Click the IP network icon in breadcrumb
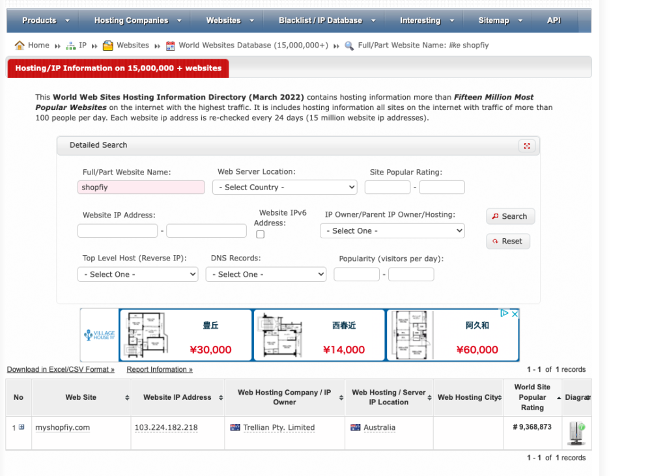The height and width of the screenshot is (476, 667). click(71, 46)
